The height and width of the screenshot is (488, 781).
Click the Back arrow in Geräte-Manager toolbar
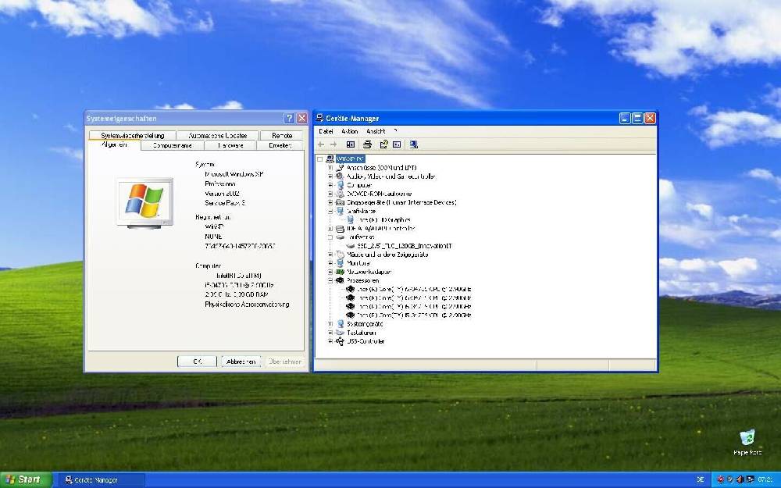coord(321,144)
